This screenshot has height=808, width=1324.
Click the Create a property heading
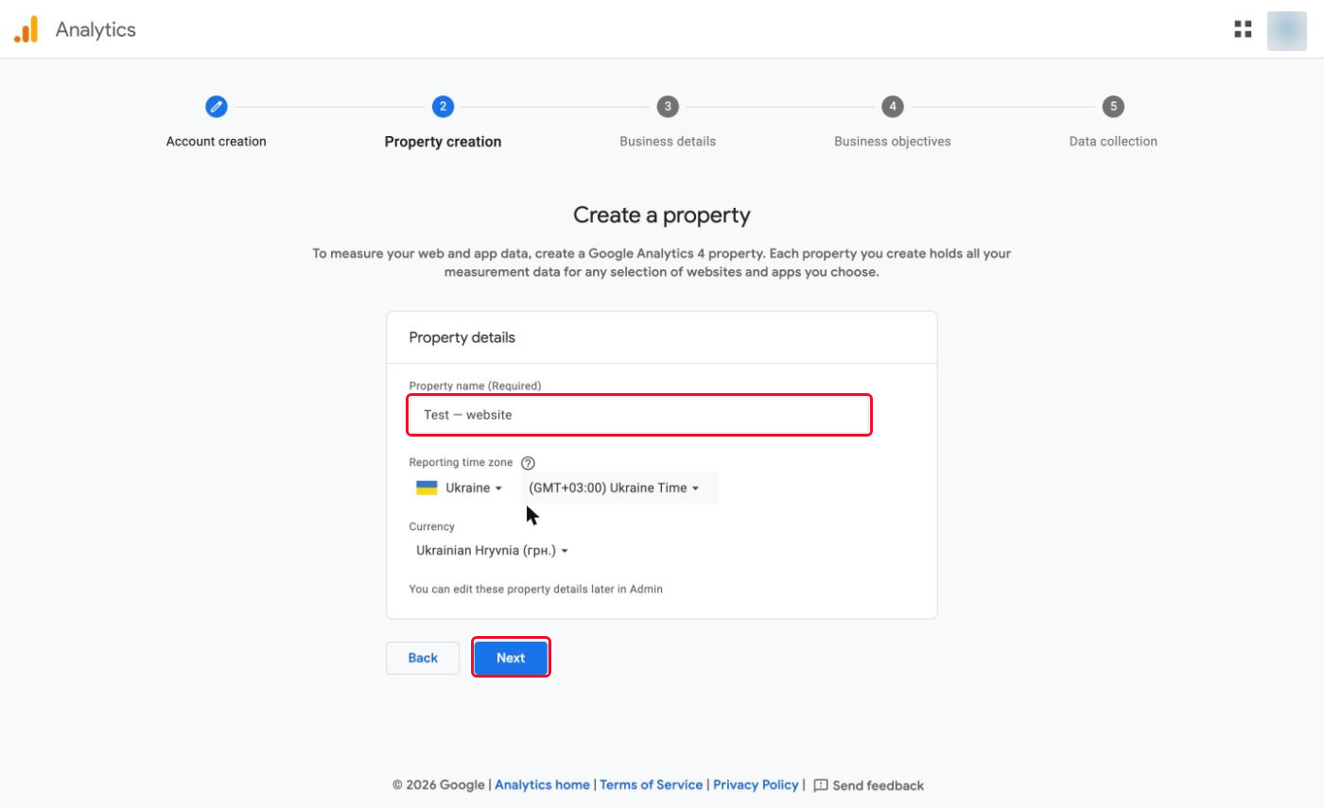(x=662, y=215)
